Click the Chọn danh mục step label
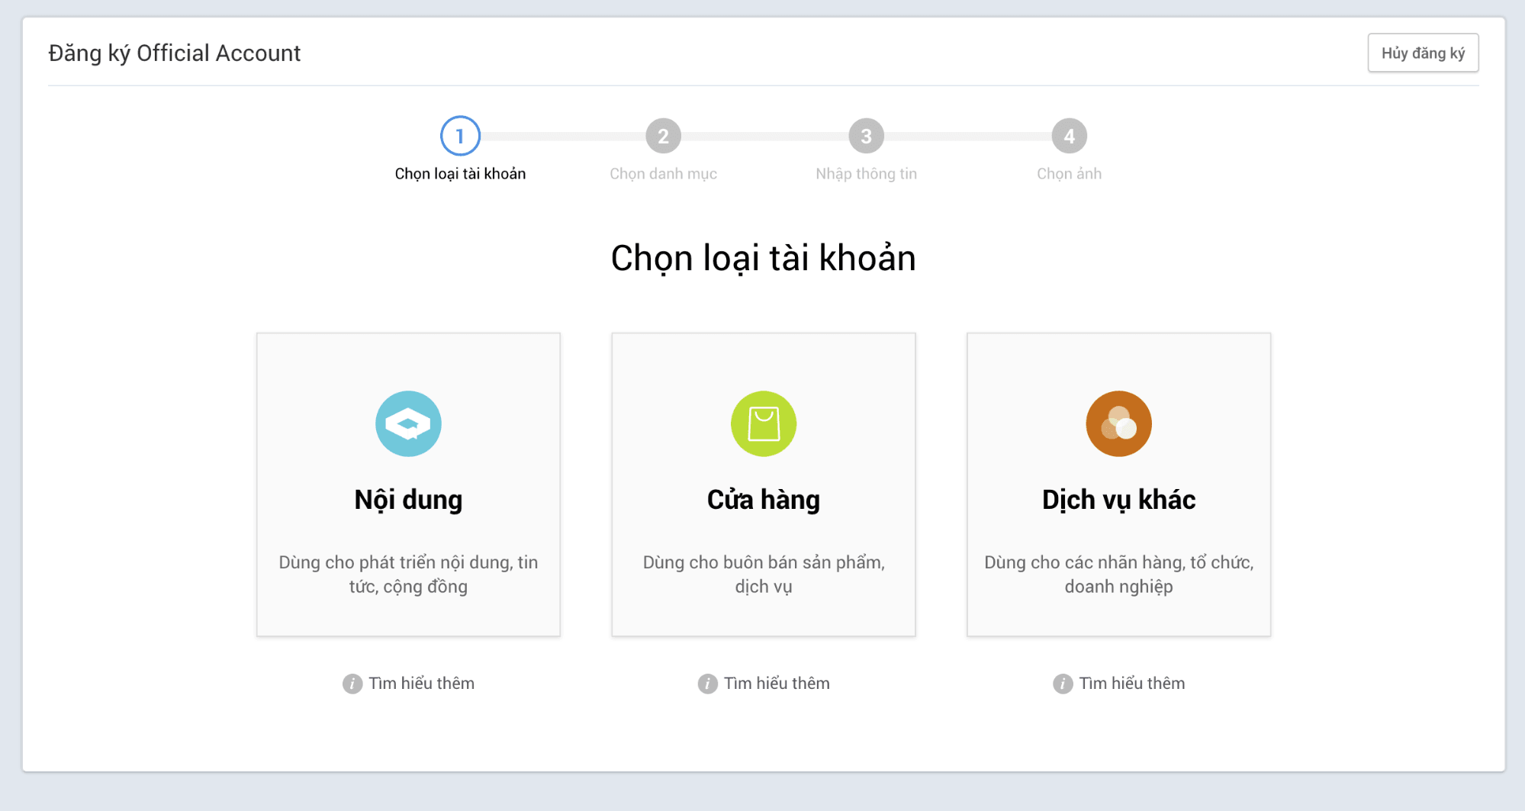This screenshot has width=1525, height=811. tap(664, 174)
